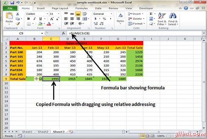The image size is (207, 139).
Task: Click Middle Align icon
Action: pyautogui.click(x=72, y=14)
